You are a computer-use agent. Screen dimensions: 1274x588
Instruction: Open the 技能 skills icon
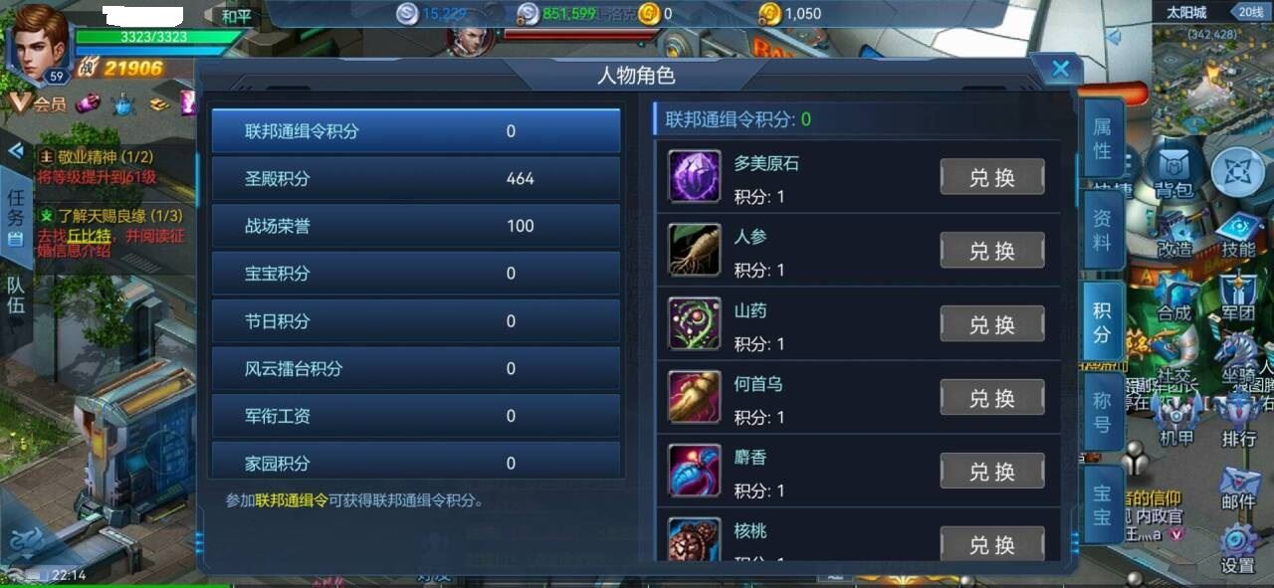1237,236
